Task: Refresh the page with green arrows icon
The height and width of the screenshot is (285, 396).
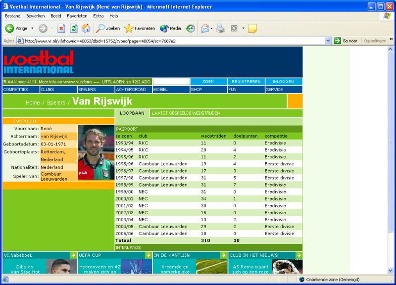Action: tap(73, 28)
